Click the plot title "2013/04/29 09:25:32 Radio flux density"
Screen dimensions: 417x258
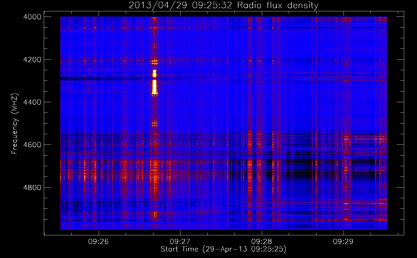pyautogui.click(x=223, y=5)
